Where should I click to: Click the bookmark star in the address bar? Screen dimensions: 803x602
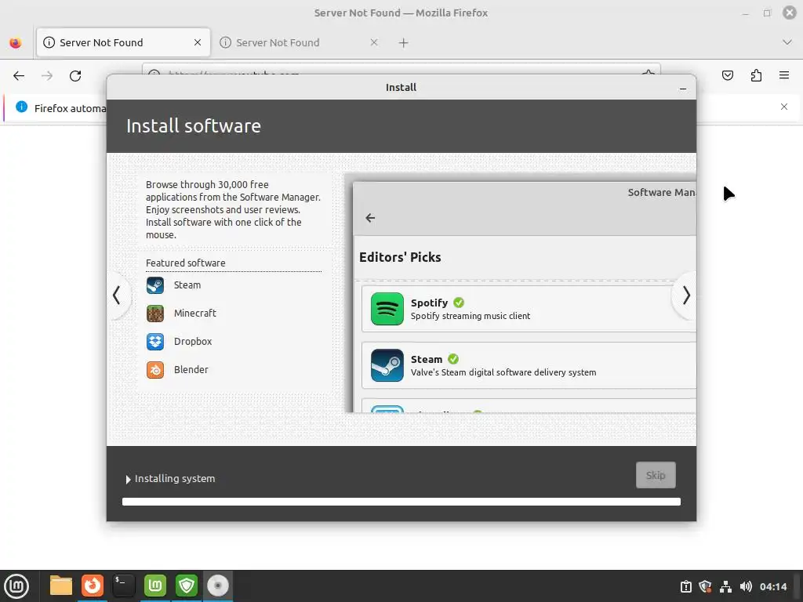pyautogui.click(x=649, y=74)
